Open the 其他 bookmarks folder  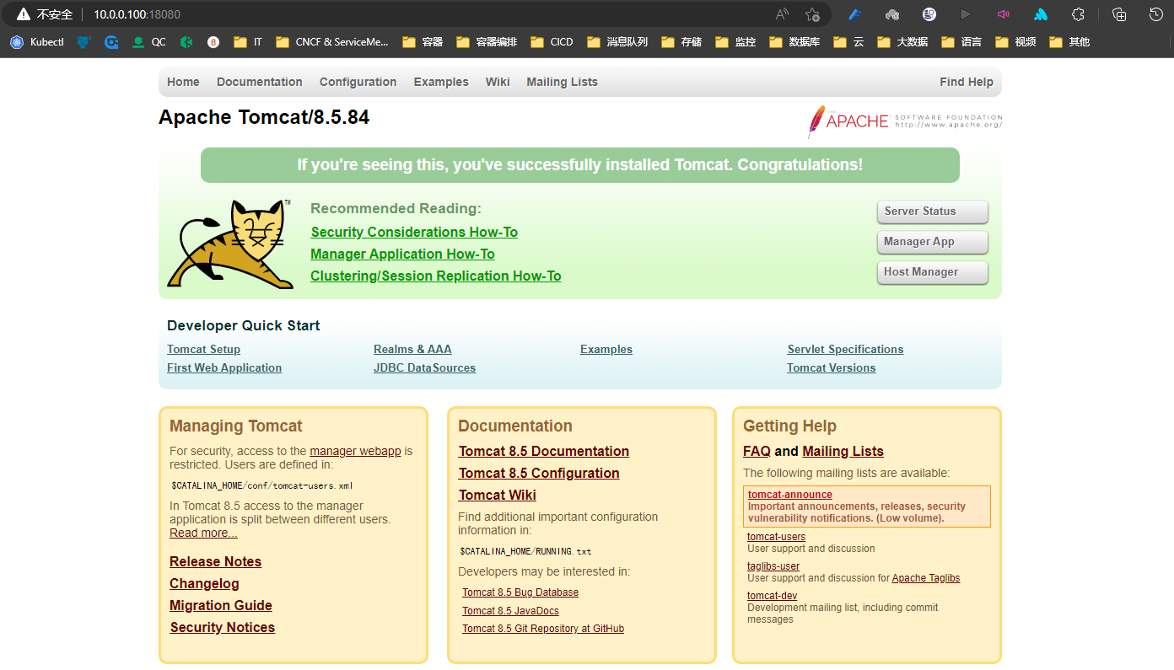(x=1069, y=41)
